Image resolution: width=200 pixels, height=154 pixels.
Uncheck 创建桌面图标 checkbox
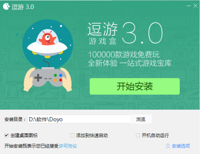click(6, 135)
